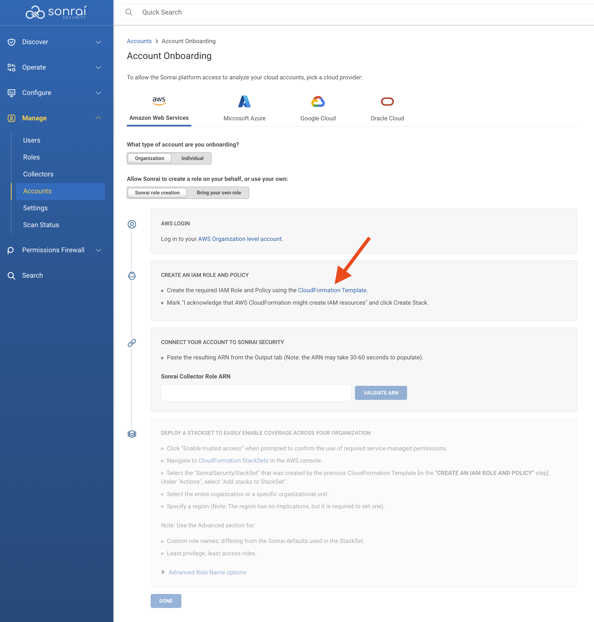Click the Search magnifier icon in sidebar

point(11,276)
